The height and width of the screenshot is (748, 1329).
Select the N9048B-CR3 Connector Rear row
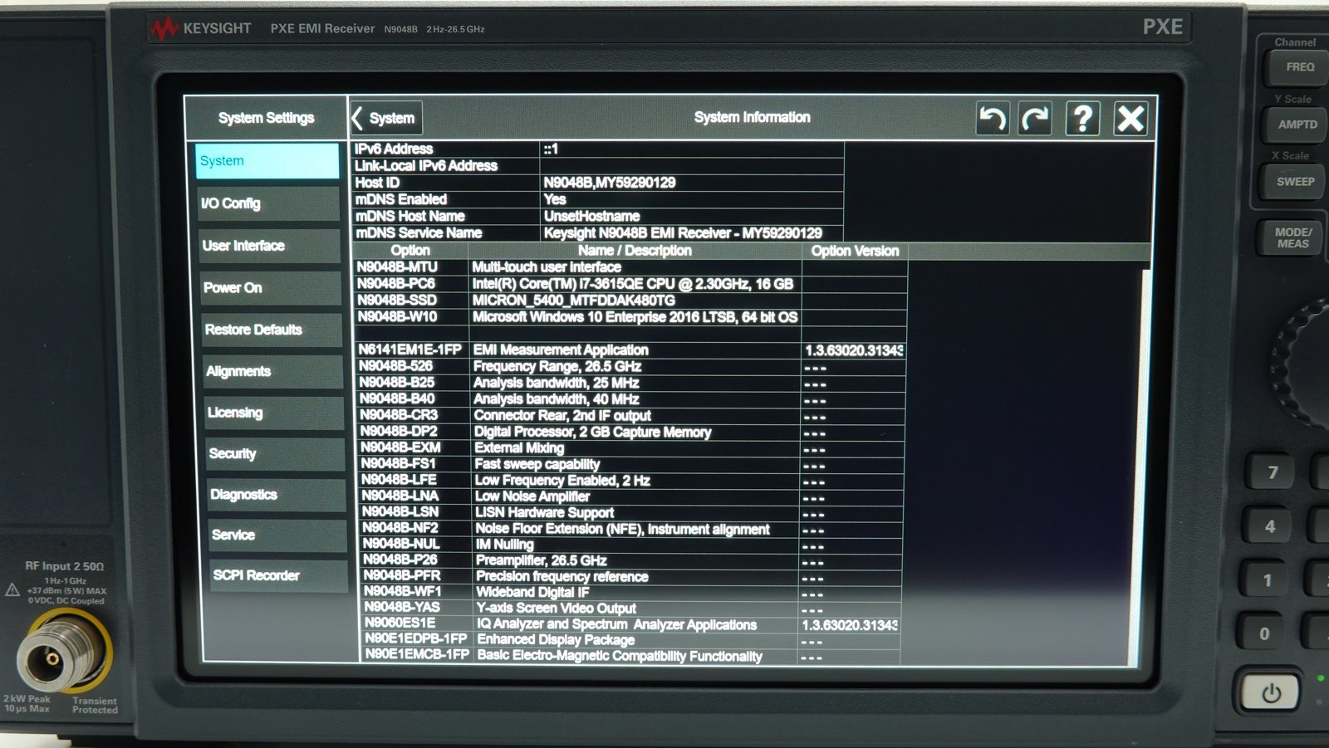[x=630, y=415]
